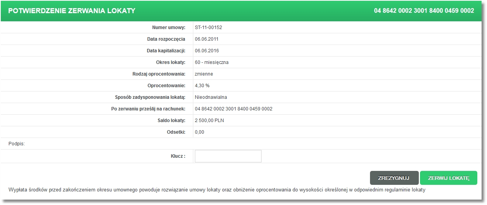The width and height of the screenshot is (487, 205).
Task: Click the 'Data kapitalizacji:' label
Action: coord(166,51)
